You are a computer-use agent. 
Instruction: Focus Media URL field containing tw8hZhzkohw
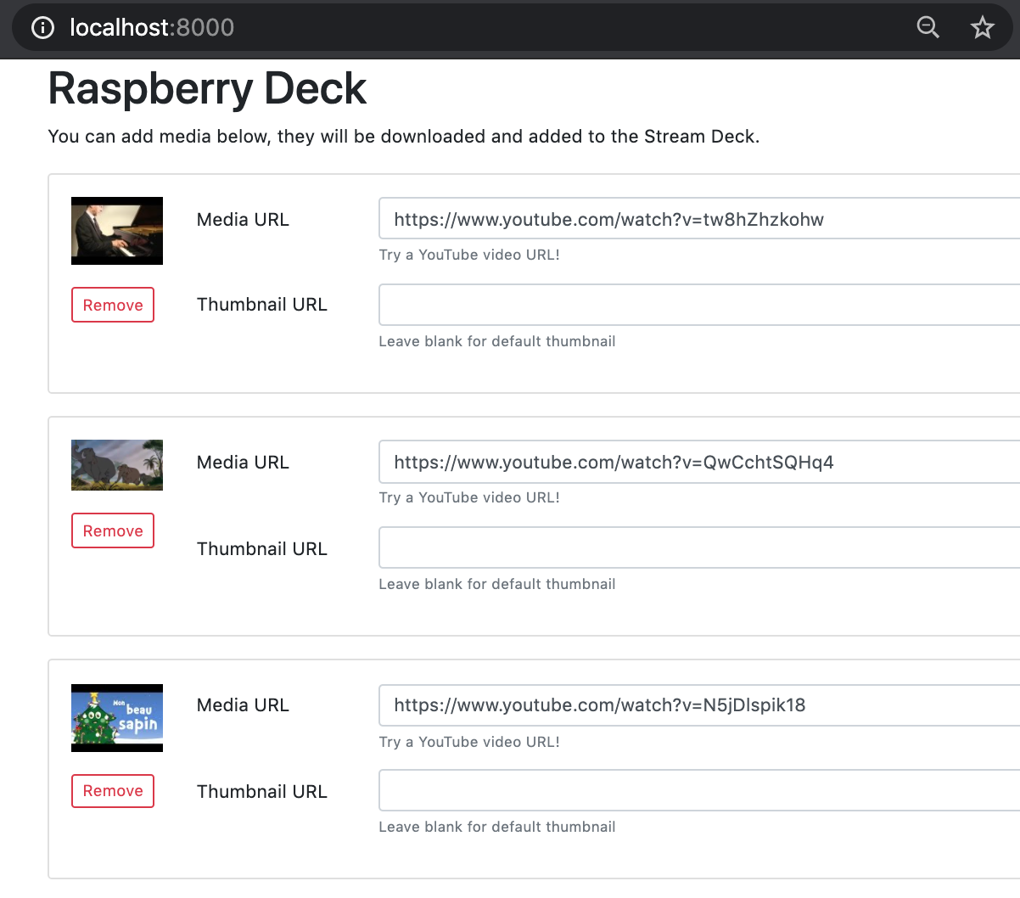(699, 219)
